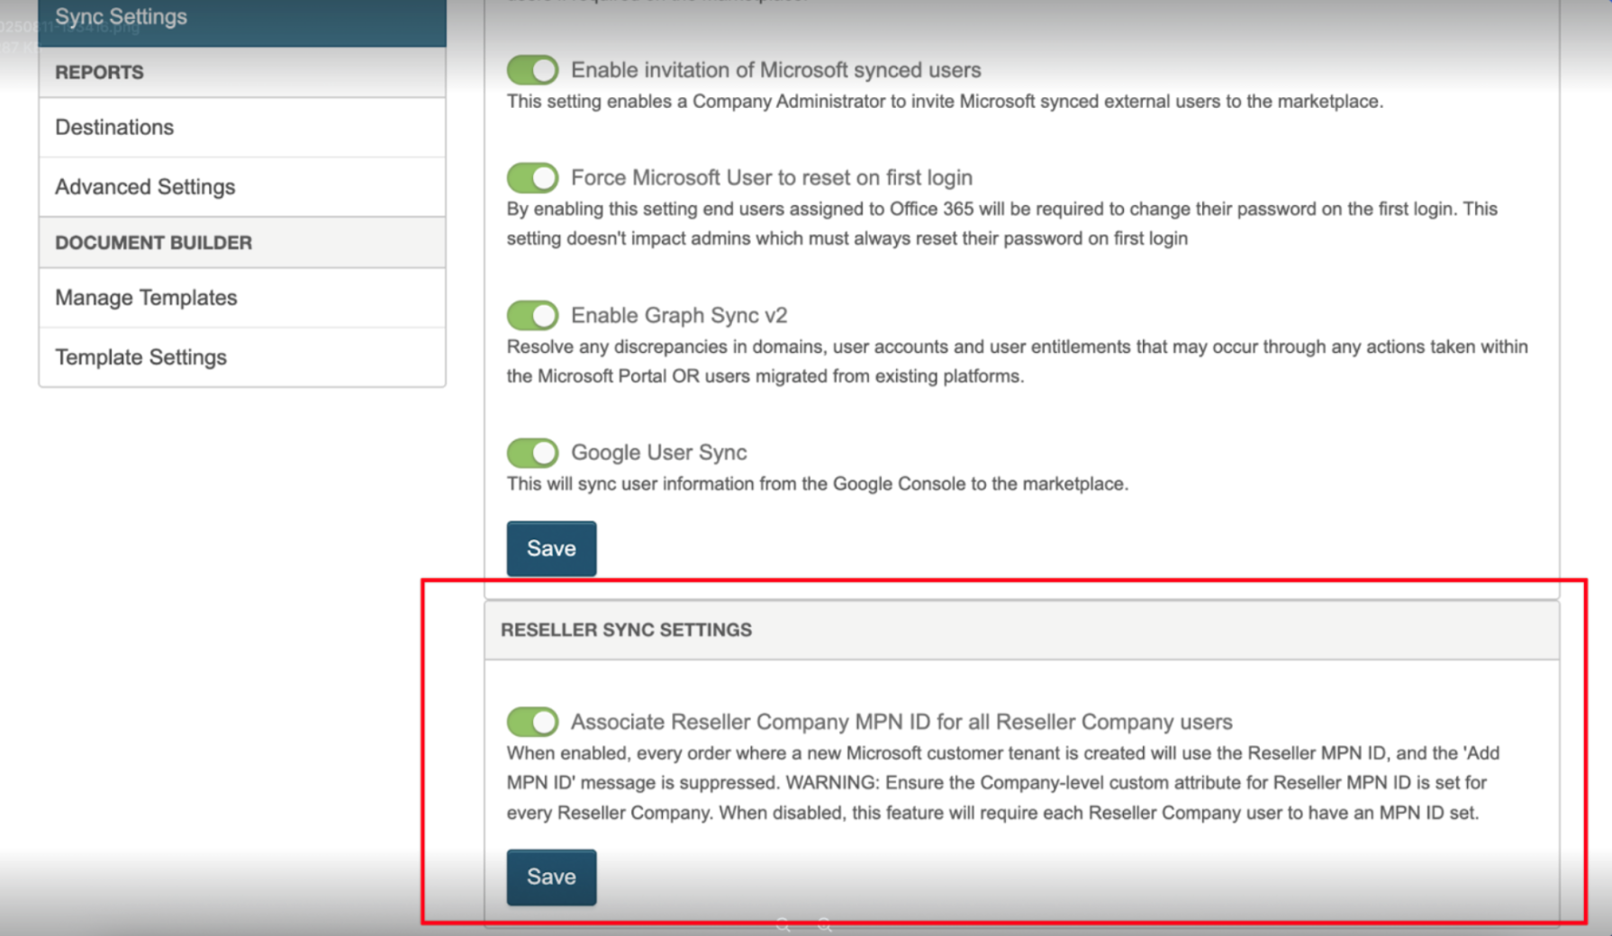Click Save below Google User Sync
1612x936 pixels.
click(551, 549)
